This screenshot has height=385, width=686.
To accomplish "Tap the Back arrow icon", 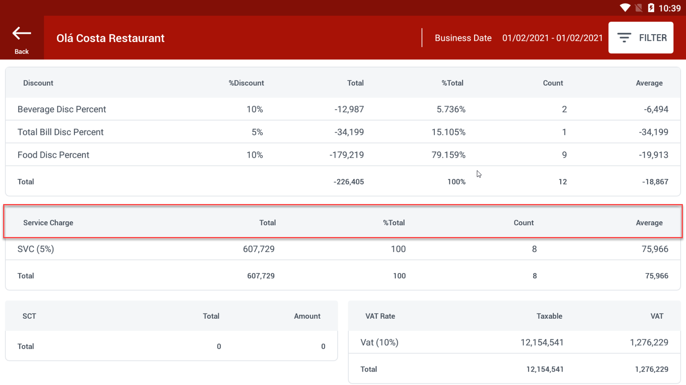I will [22, 34].
